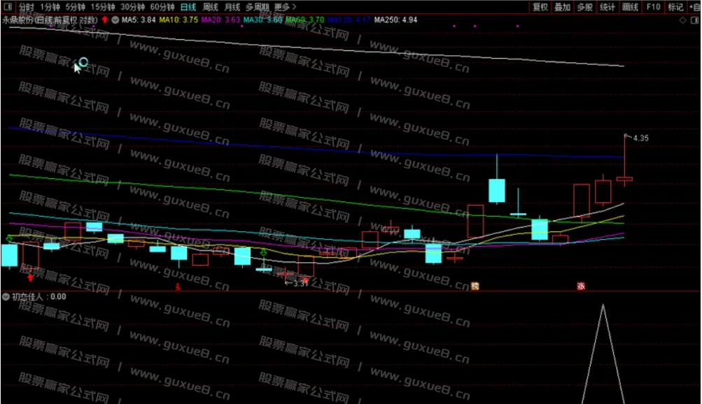The image size is (702, 404).
Task: Click the green signal arrow above the low candle
Action: click(x=263, y=252)
